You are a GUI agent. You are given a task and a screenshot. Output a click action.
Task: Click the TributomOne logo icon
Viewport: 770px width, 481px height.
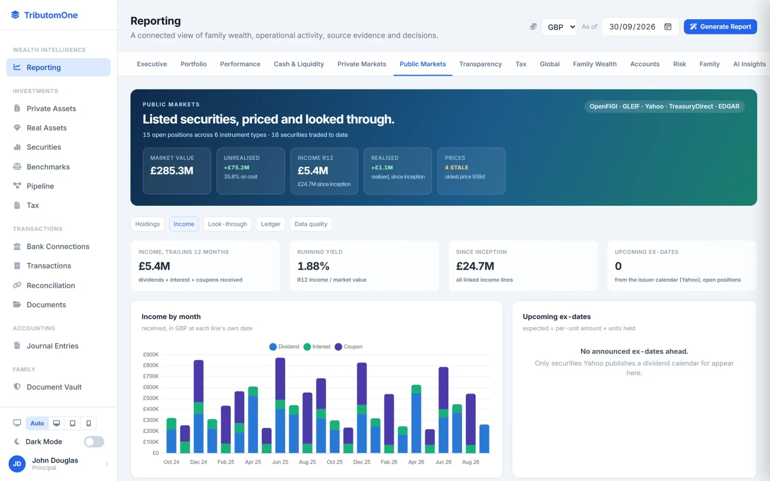[15, 15]
